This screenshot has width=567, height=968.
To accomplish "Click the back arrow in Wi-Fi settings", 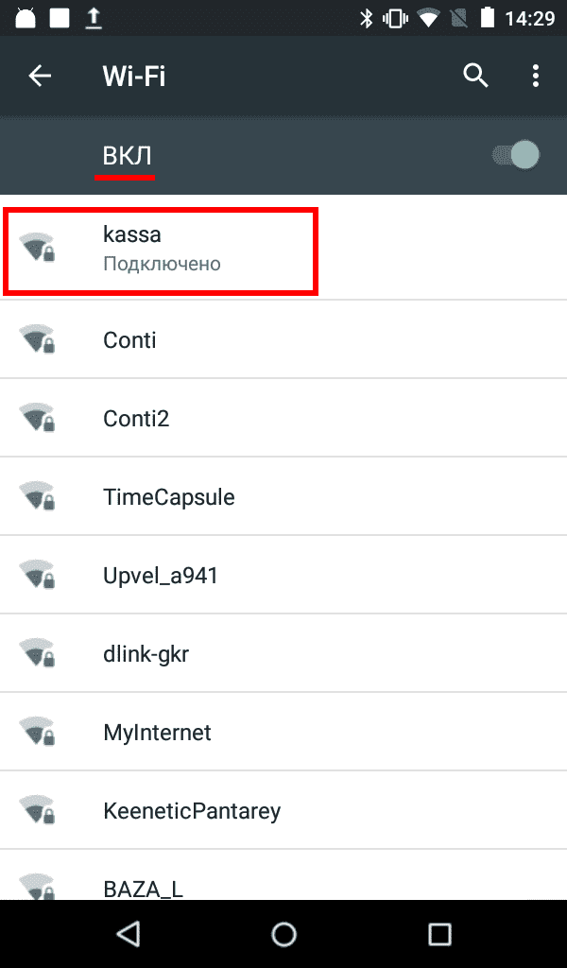I will click(x=40, y=76).
